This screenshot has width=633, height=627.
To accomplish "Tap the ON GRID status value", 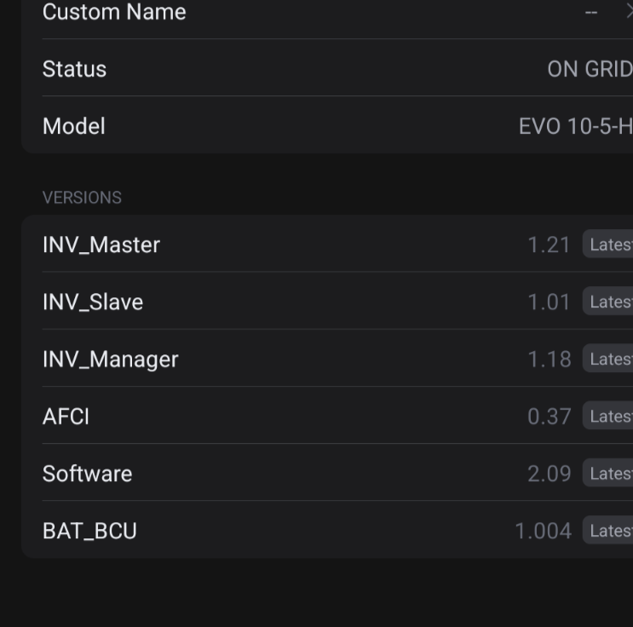I will 590,69.
